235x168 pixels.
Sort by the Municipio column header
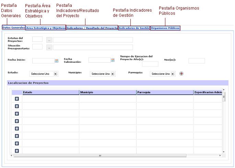point(108,93)
